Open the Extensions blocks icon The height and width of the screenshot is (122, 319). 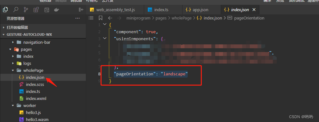36,10
